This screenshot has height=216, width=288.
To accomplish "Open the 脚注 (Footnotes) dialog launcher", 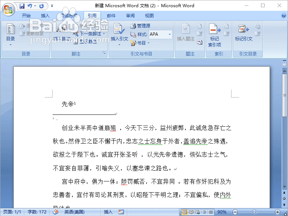I will [104, 53].
